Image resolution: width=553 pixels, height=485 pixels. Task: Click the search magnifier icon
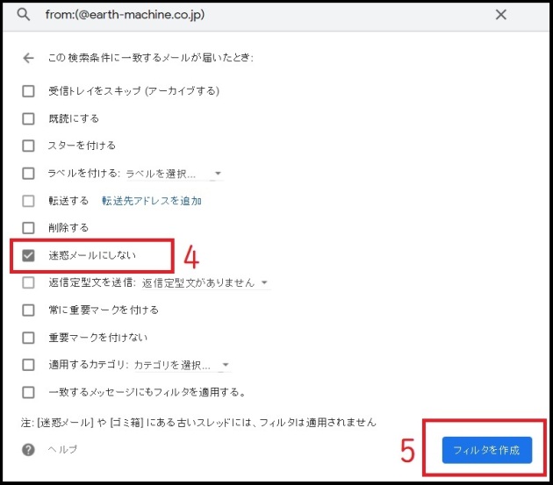pos(24,14)
